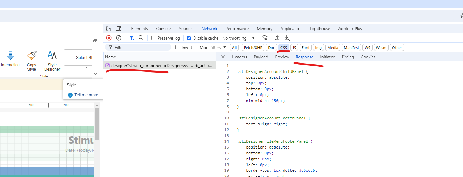Open the Copy Style tool
Image resolution: width=463 pixels, height=177 pixels.
pyautogui.click(x=32, y=61)
